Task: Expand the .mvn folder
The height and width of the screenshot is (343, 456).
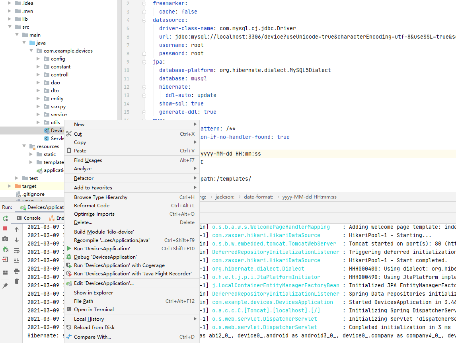Action: click(x=10, y=11)
